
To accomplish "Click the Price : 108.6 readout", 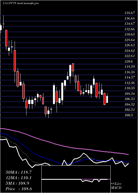I will pos(19,189).
